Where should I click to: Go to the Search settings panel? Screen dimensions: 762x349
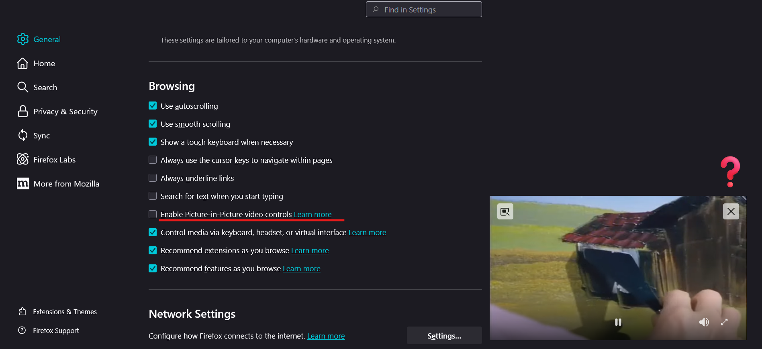tap(45, 87)
